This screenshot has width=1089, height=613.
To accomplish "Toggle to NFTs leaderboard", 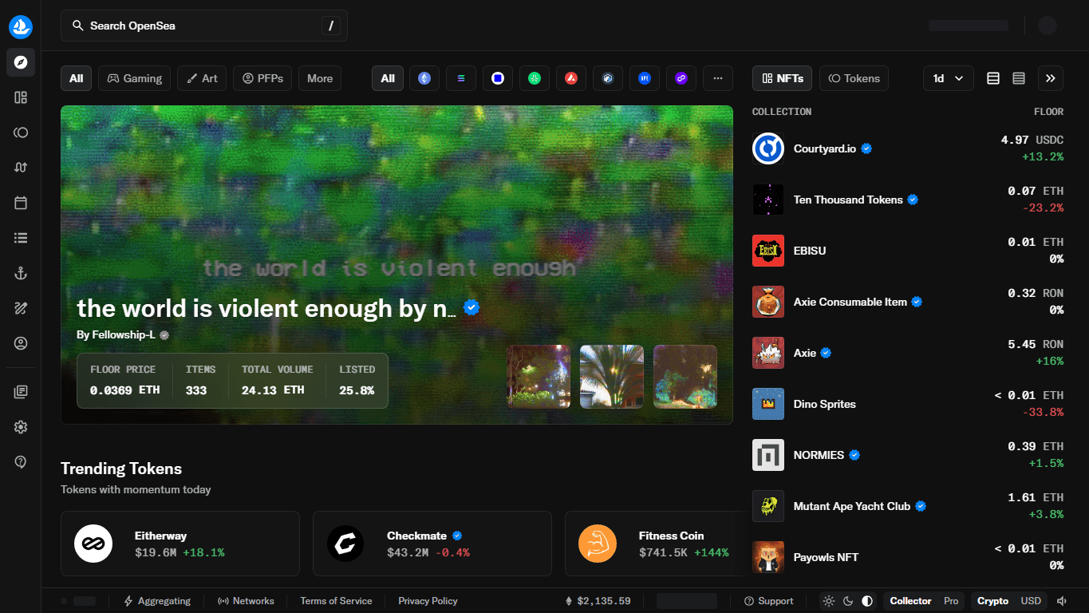I will coord(783,78).
